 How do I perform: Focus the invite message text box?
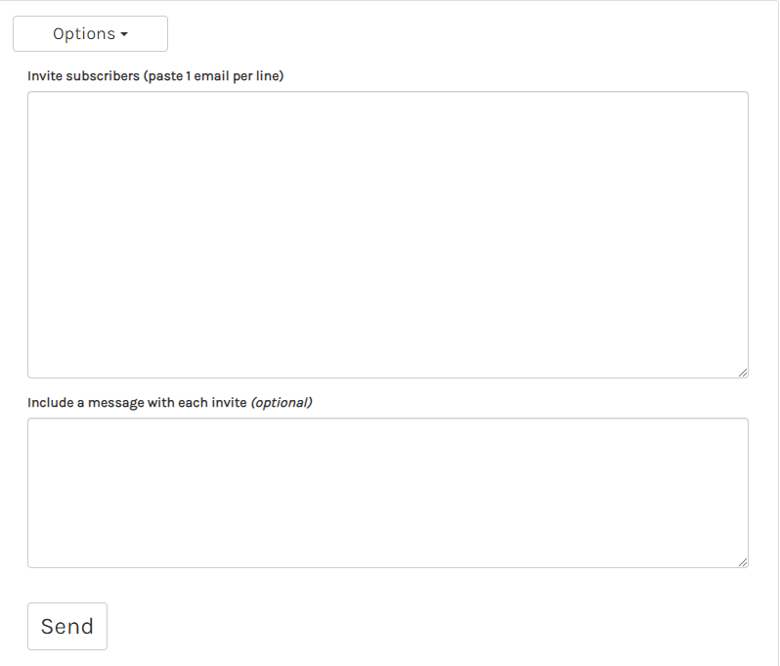click(x=387, y=493)
